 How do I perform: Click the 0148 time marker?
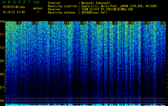pos(131,23)
